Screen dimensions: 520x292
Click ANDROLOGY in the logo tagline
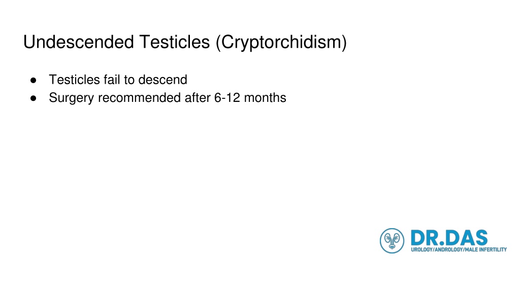(449, 249)
